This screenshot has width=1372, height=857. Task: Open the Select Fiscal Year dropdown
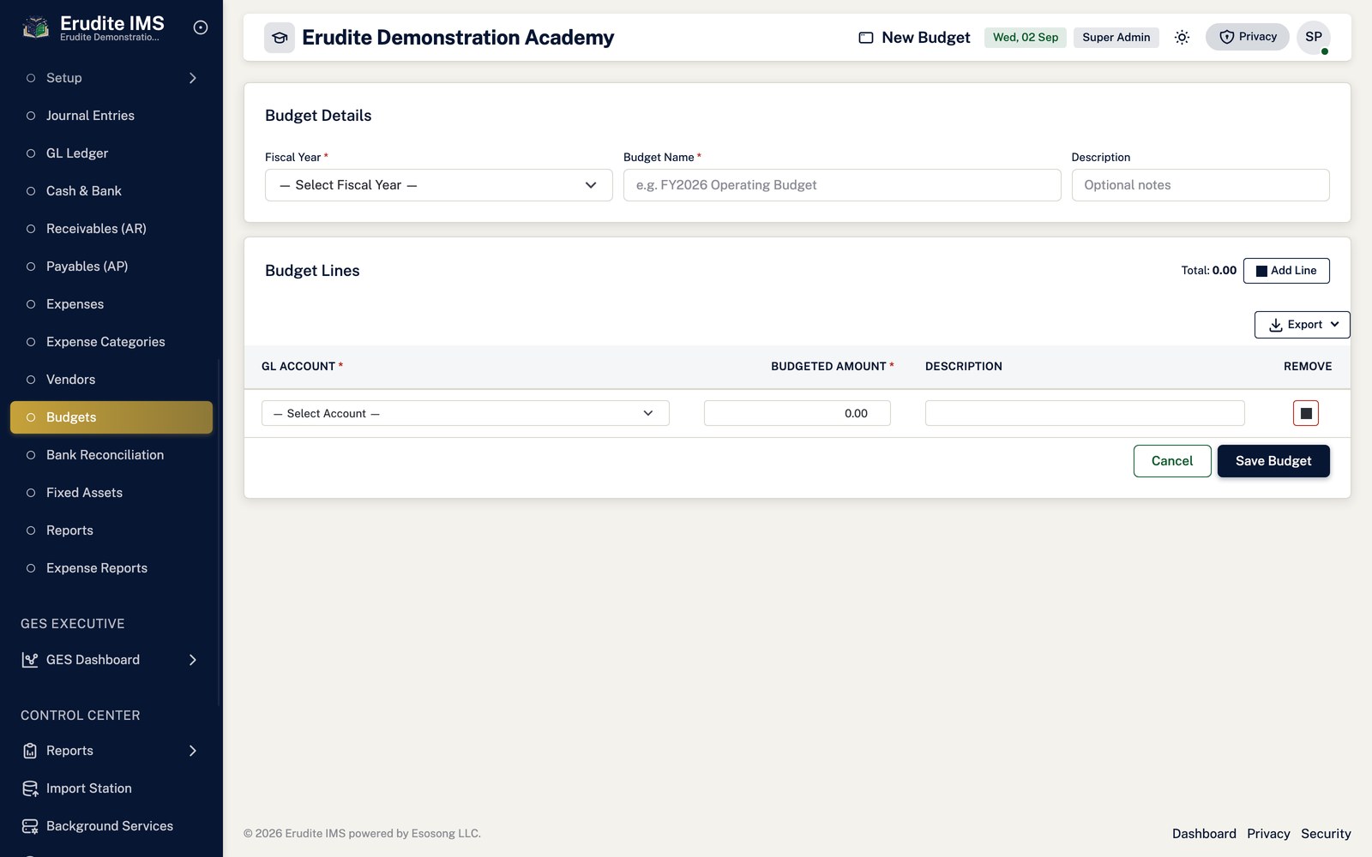[x=438, y=185]
